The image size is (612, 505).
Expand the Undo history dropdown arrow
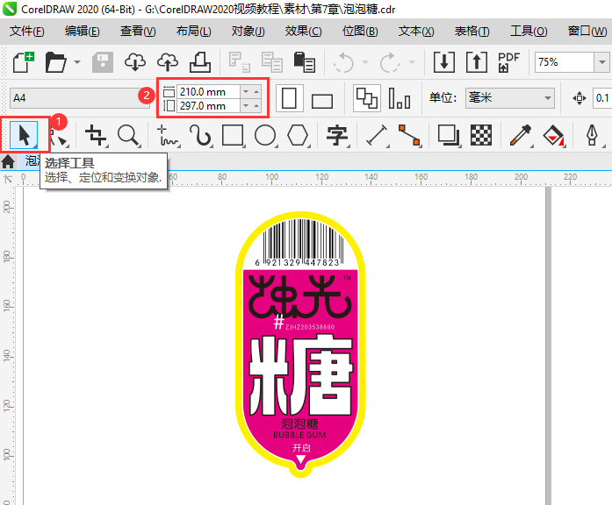[365, 62]
